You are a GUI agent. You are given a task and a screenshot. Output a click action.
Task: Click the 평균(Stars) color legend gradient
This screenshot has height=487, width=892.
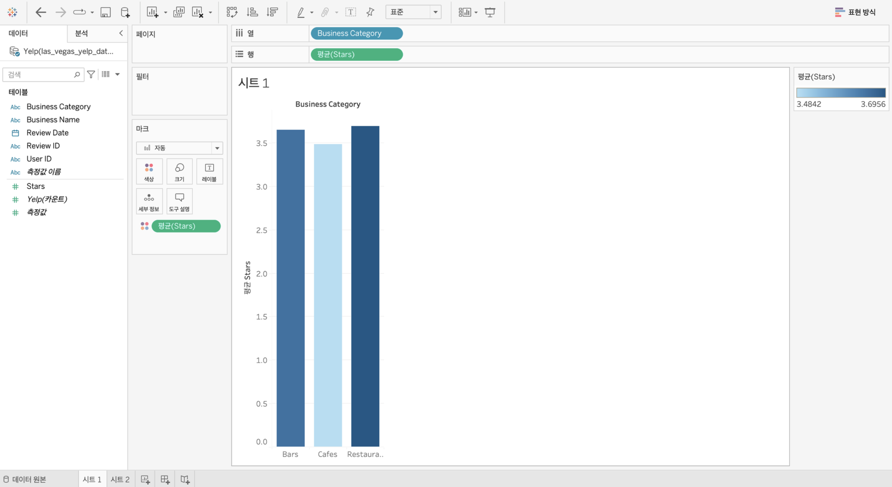click(x=841, y=93)
